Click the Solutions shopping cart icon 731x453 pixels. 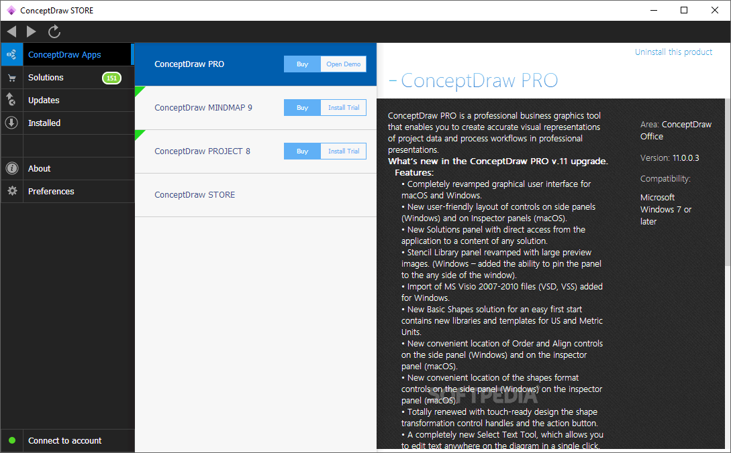click(x=11, y=78)
